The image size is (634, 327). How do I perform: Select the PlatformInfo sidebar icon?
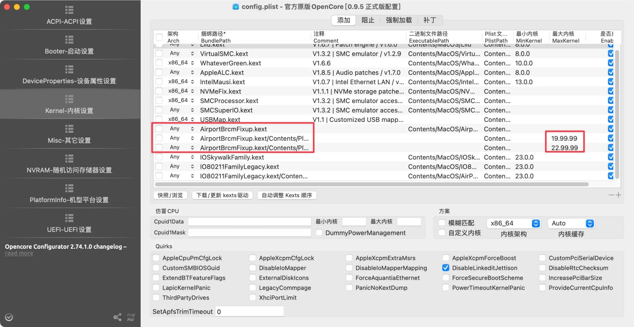69,188
